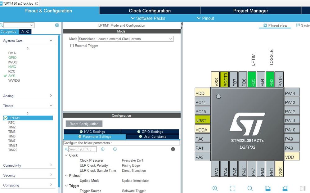This screenshot has width=310, height=193.
Task: Click the NRST pin on the chip
Action: click(202, 120)
